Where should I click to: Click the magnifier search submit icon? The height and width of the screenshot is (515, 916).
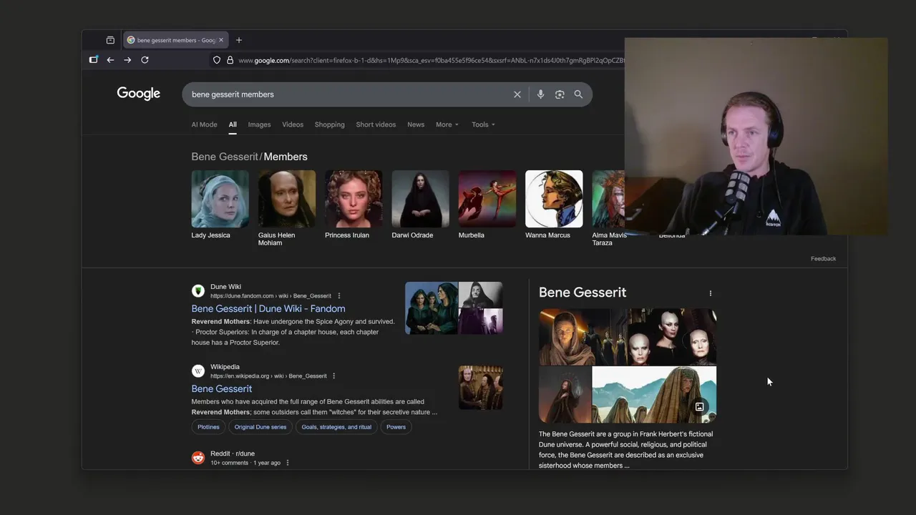coord(578,94)
